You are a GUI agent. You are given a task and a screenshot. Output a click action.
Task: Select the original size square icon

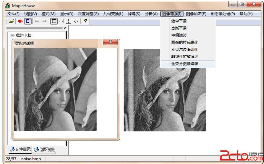54,21
